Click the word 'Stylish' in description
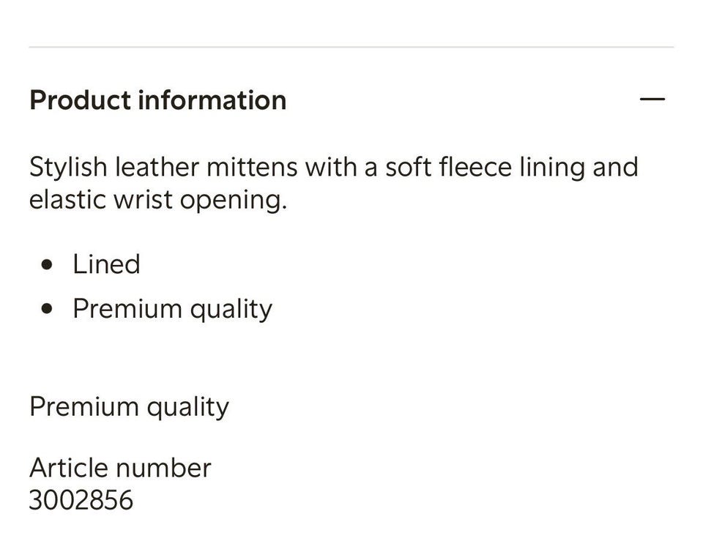Image resolution: width=703 pixels, height=552 pixels. click(68, 168)
